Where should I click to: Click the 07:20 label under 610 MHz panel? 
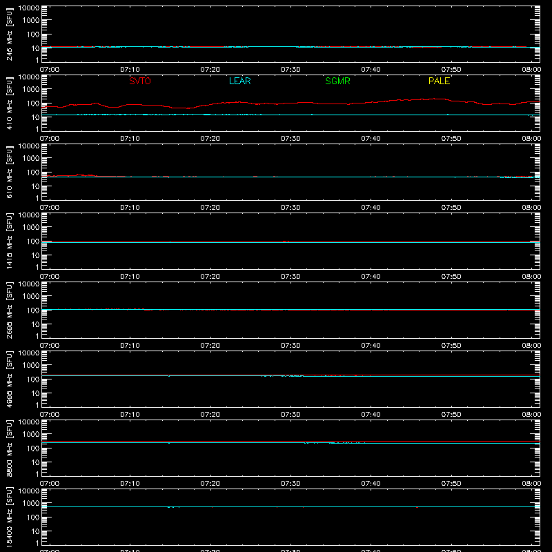point(210,208)
